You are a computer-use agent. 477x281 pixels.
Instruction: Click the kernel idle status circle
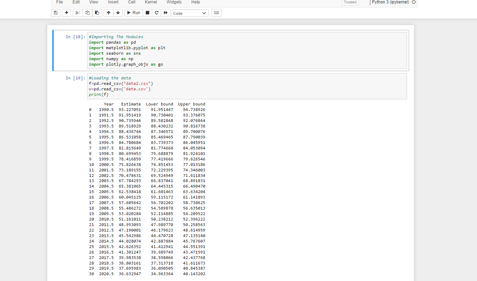pyautogui.click(x=414, y=2)
